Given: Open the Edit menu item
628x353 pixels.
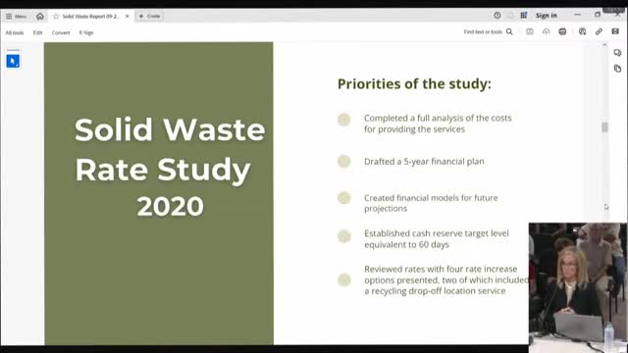Looking at the screenshot, I should (x=37, y=32).
